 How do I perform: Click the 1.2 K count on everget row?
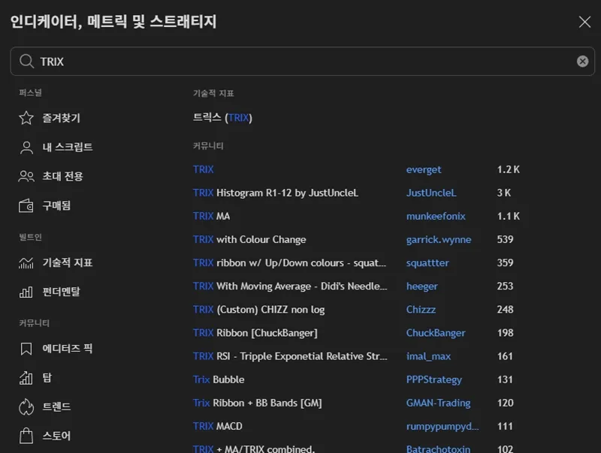tap(509, 169)
